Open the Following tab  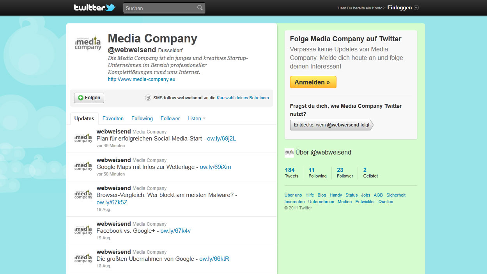pos(142,118)
